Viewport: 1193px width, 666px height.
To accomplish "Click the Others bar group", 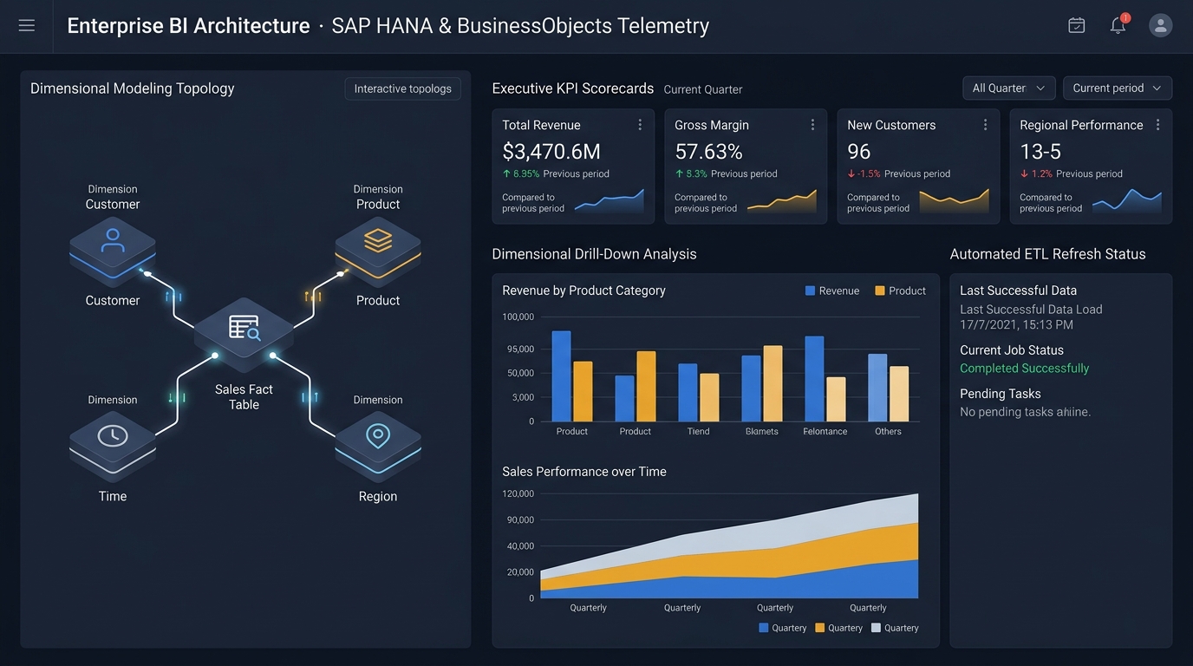I will coord(889,388).
